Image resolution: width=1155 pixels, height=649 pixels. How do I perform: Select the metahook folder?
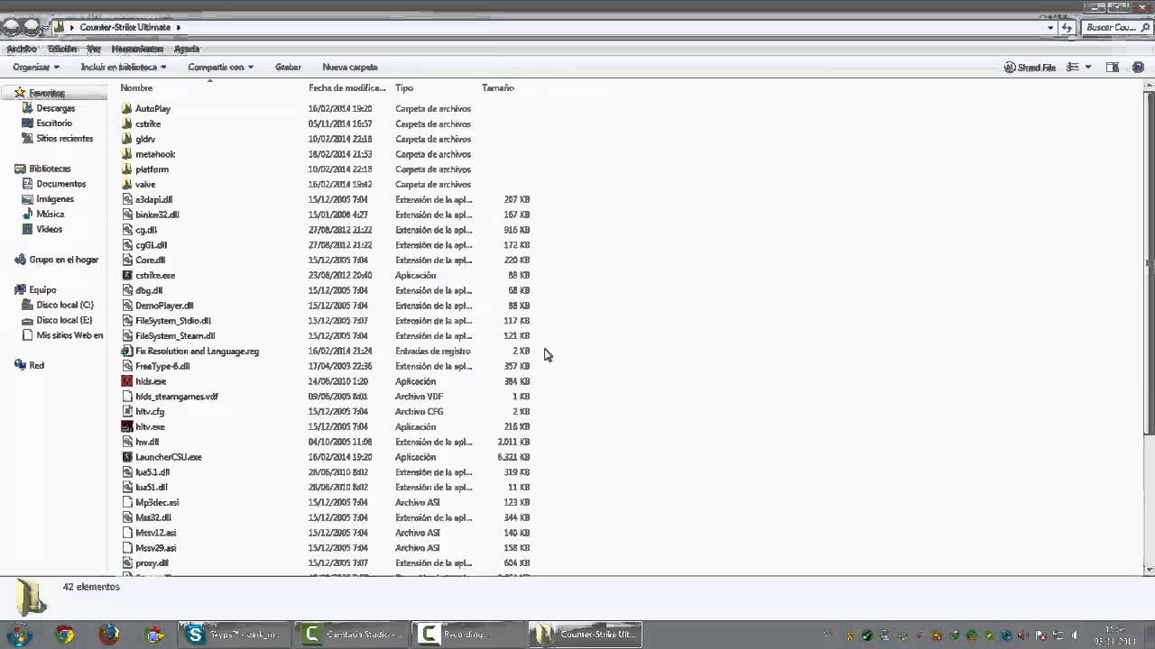[148, 154]
